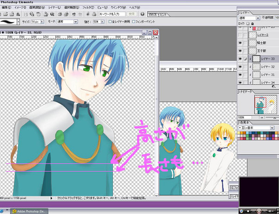The width and height of the screenshot is (279, 214).
Task: Show レイヤー 3 visibility box
Action: [240, 35]
